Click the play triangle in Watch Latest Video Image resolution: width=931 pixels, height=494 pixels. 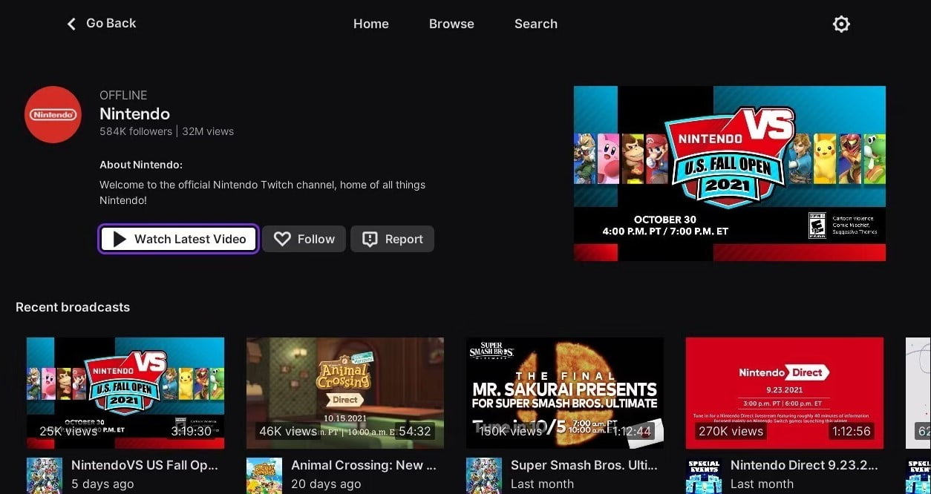coord(120,239)
